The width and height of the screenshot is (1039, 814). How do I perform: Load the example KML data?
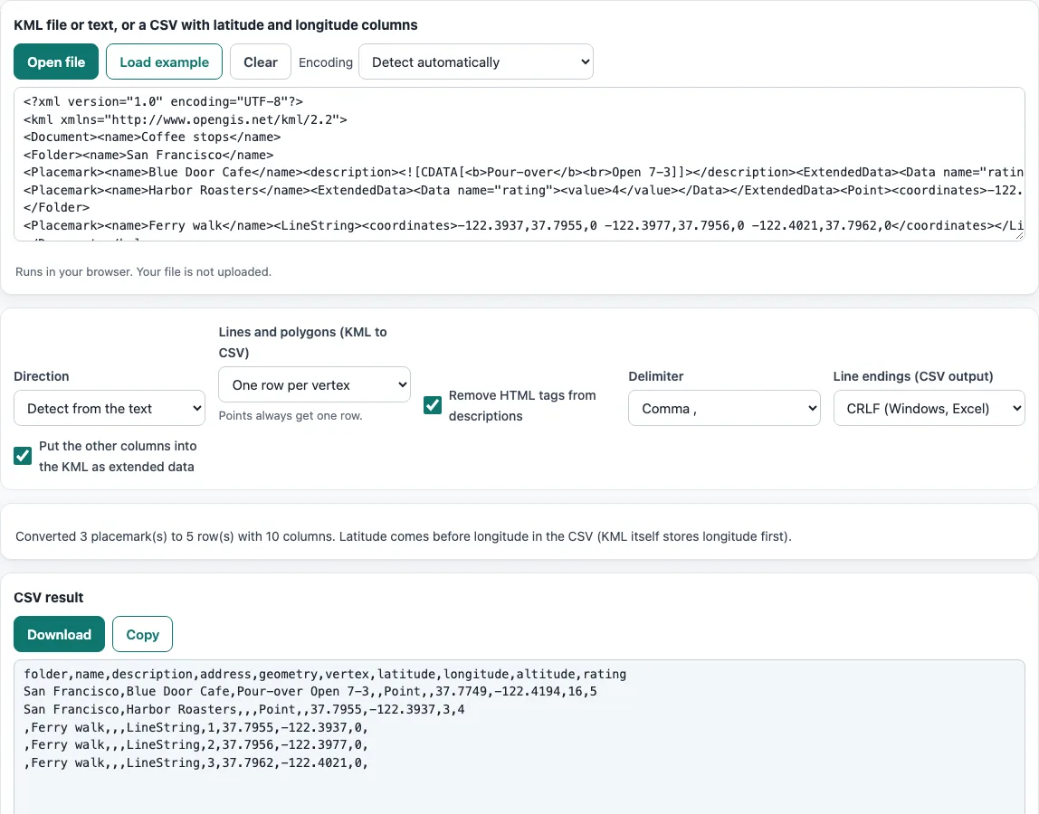165,62
